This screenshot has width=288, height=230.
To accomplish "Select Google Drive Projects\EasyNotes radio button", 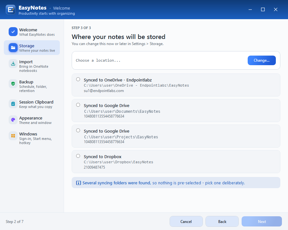I will [78, 130].
